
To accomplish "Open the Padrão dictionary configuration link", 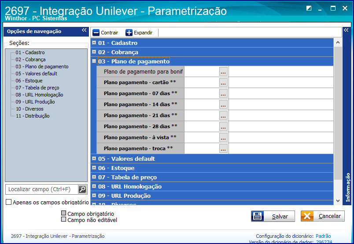I will click(x=323, y=236).
